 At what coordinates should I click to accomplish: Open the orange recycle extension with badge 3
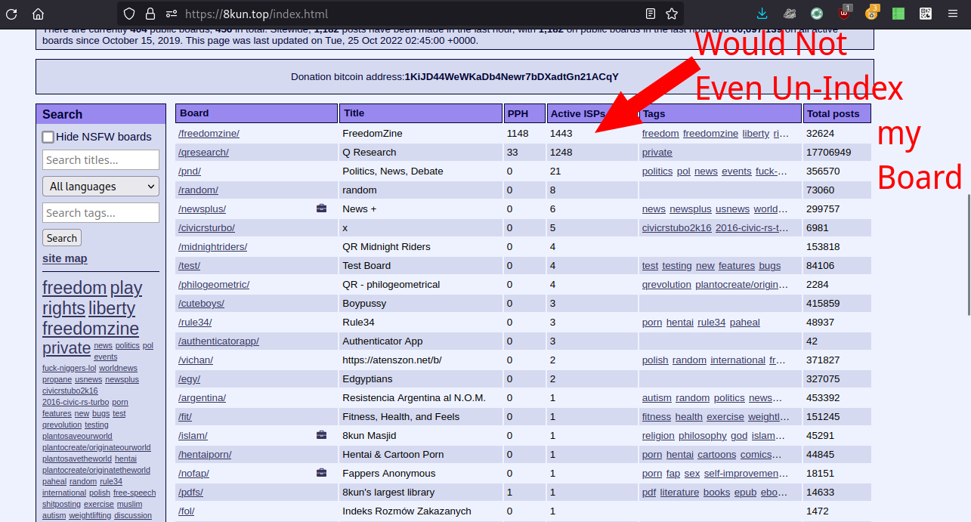click(871, 13)
